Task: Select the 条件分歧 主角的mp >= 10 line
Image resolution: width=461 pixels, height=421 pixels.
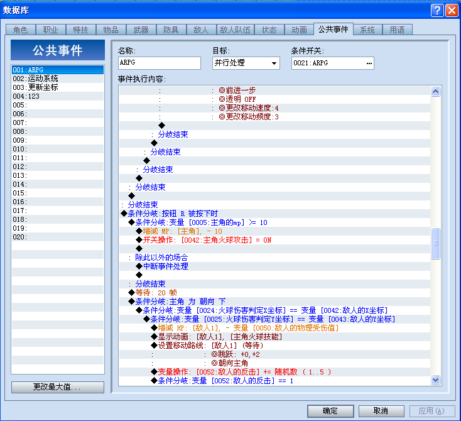Action: tap(274, 222)
